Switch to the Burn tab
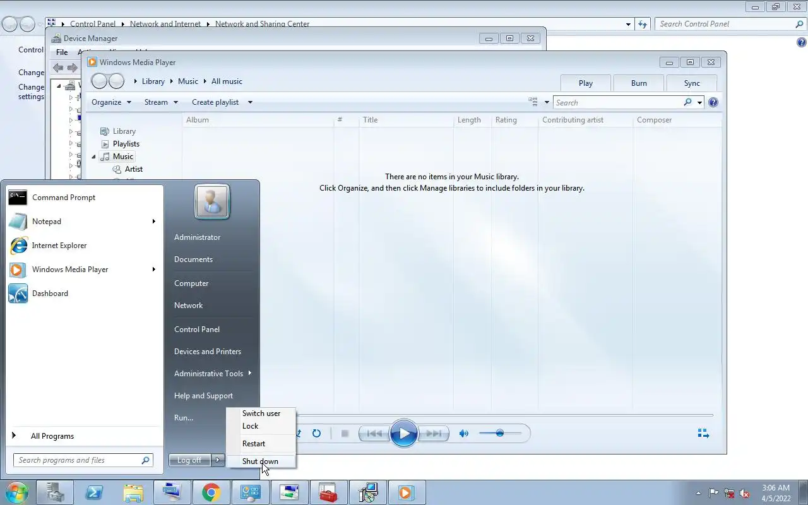This screenshot has height=505, width=808. (x=639, y=83)
